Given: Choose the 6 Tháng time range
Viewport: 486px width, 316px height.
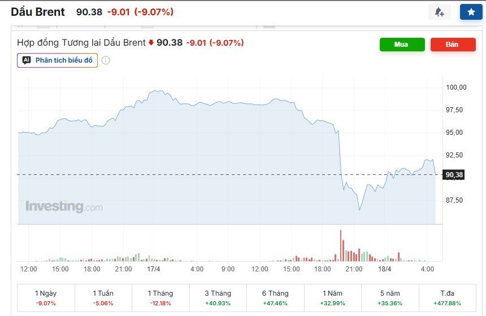Looking at the screenshot, I should point(276,298).
